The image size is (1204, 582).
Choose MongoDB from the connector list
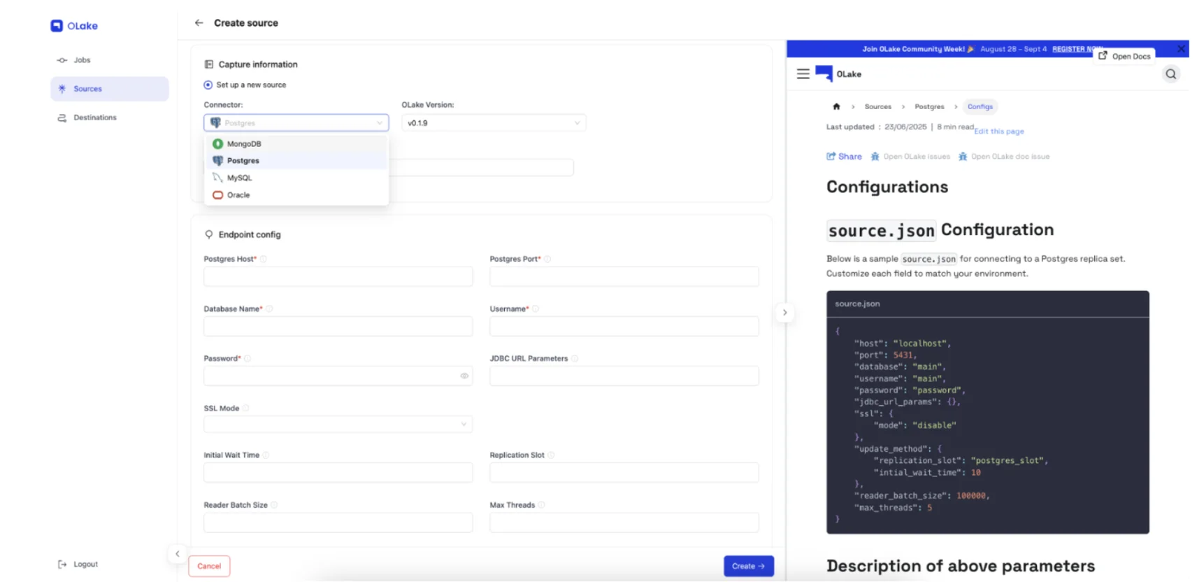(244, 144)
